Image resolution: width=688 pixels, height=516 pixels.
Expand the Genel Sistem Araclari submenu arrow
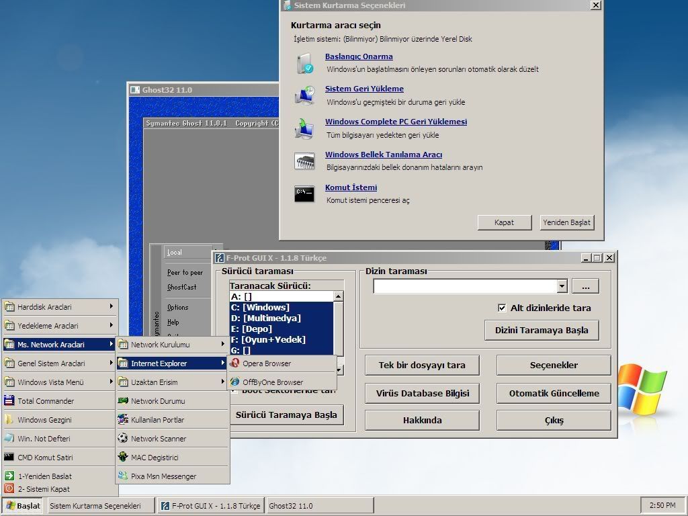click(111, 363)
